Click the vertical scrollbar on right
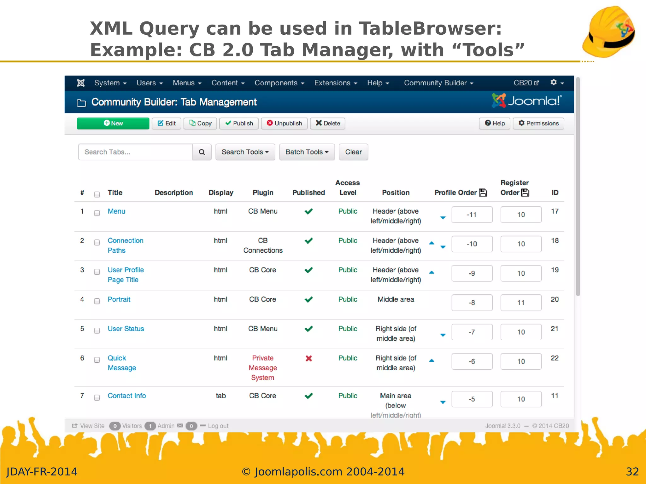The width and height of the screenshot is (646, 484). (578, 187)
